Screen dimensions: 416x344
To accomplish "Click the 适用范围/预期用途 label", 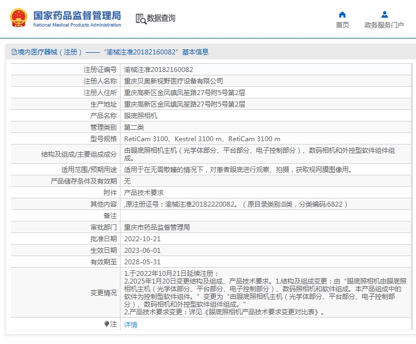I will (89, 169).
